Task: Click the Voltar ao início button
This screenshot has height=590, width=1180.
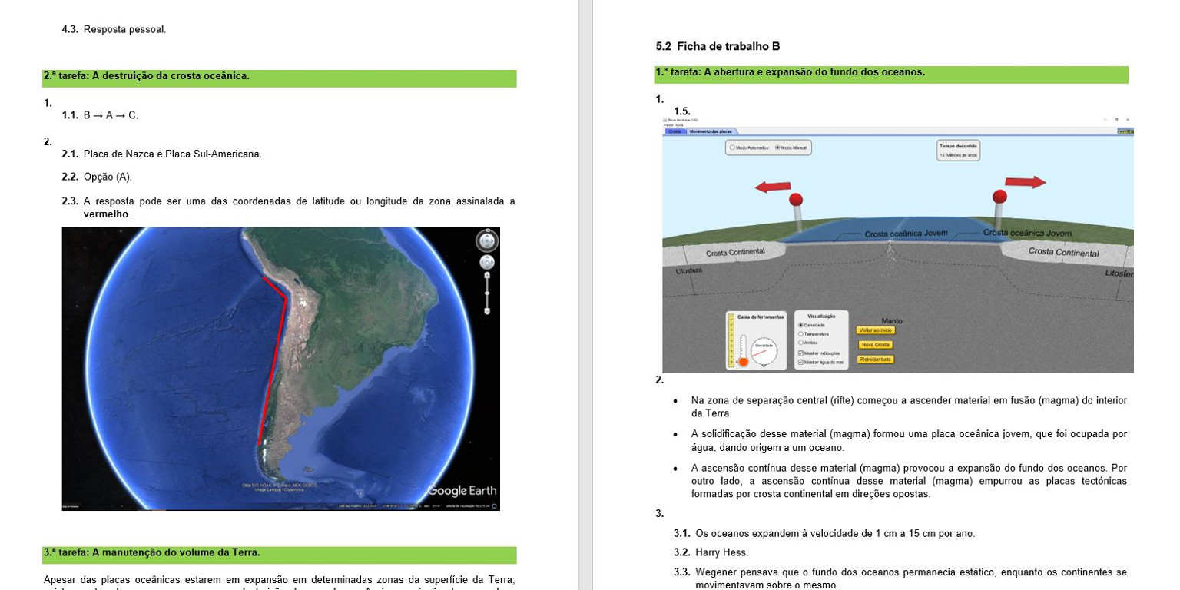Action: 876,330
